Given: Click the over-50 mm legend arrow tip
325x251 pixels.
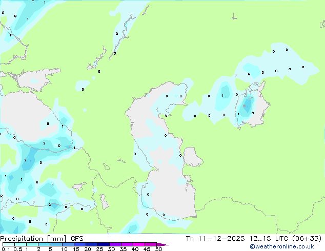Looking at the screenshot, I should (x=162, y=244).
